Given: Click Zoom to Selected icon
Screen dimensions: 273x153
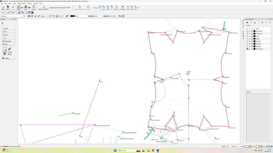Looking at the screenshot, I should point(123,7).
